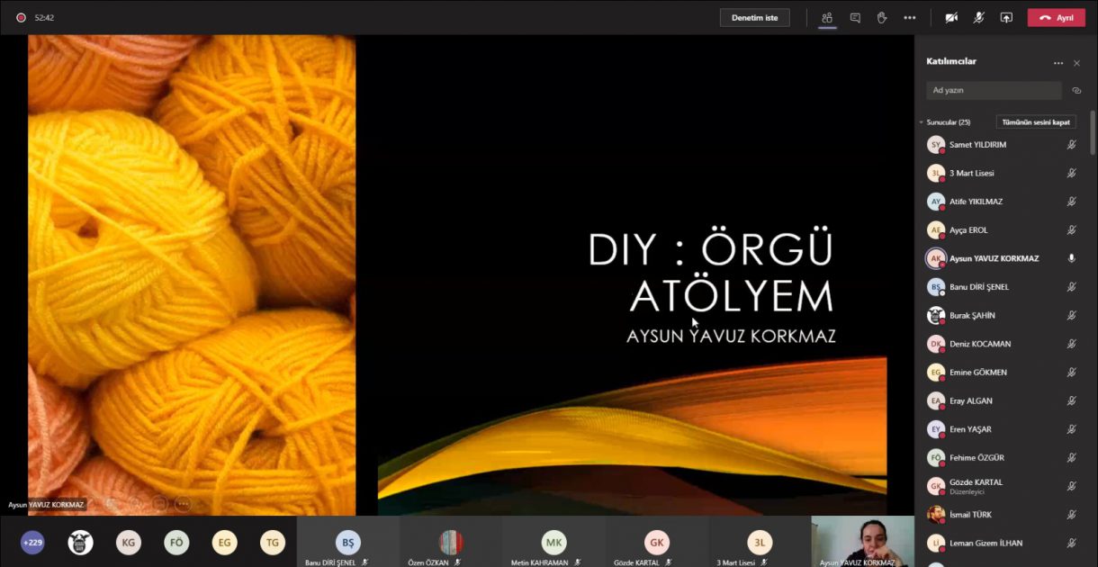Click Tümünün sesini kapat to mute everyone
Image resolution: width=1098 pixels, height=567 pixels.
pos(1036,122)
